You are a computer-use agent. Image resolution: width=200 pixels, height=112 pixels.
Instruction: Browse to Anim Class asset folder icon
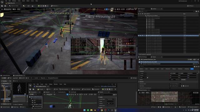[184, 86]
